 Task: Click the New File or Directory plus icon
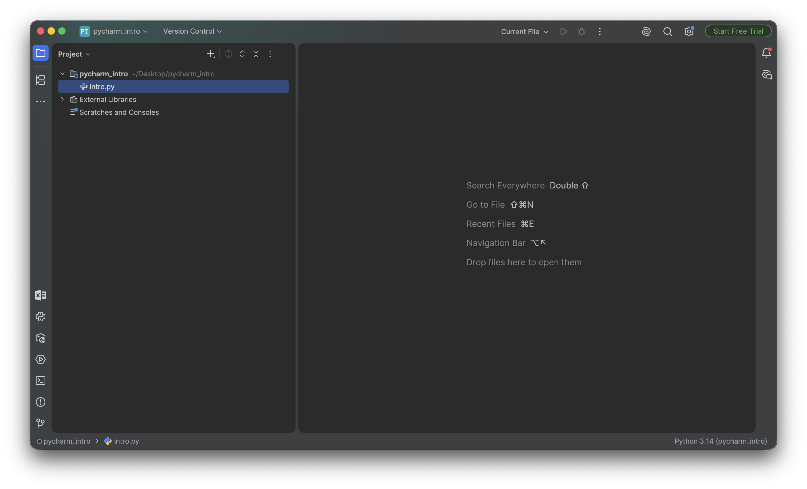pyautogui.click(x=211, y=54)
